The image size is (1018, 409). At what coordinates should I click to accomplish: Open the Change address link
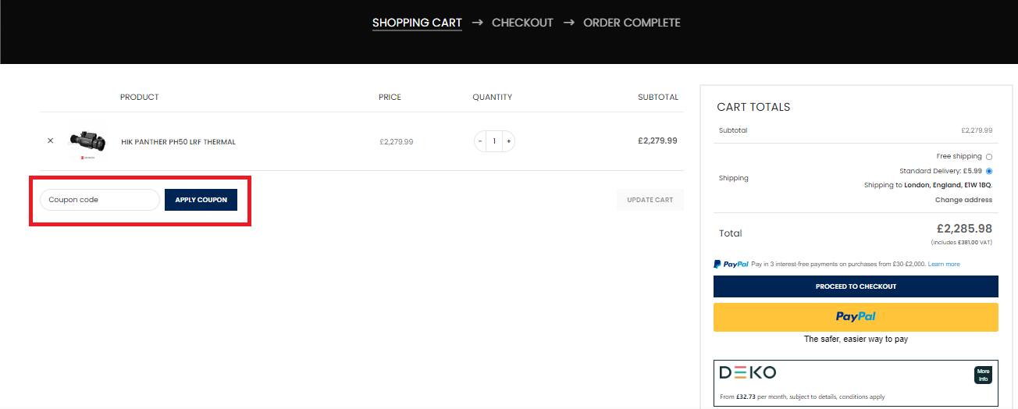(x=963, y=200)
